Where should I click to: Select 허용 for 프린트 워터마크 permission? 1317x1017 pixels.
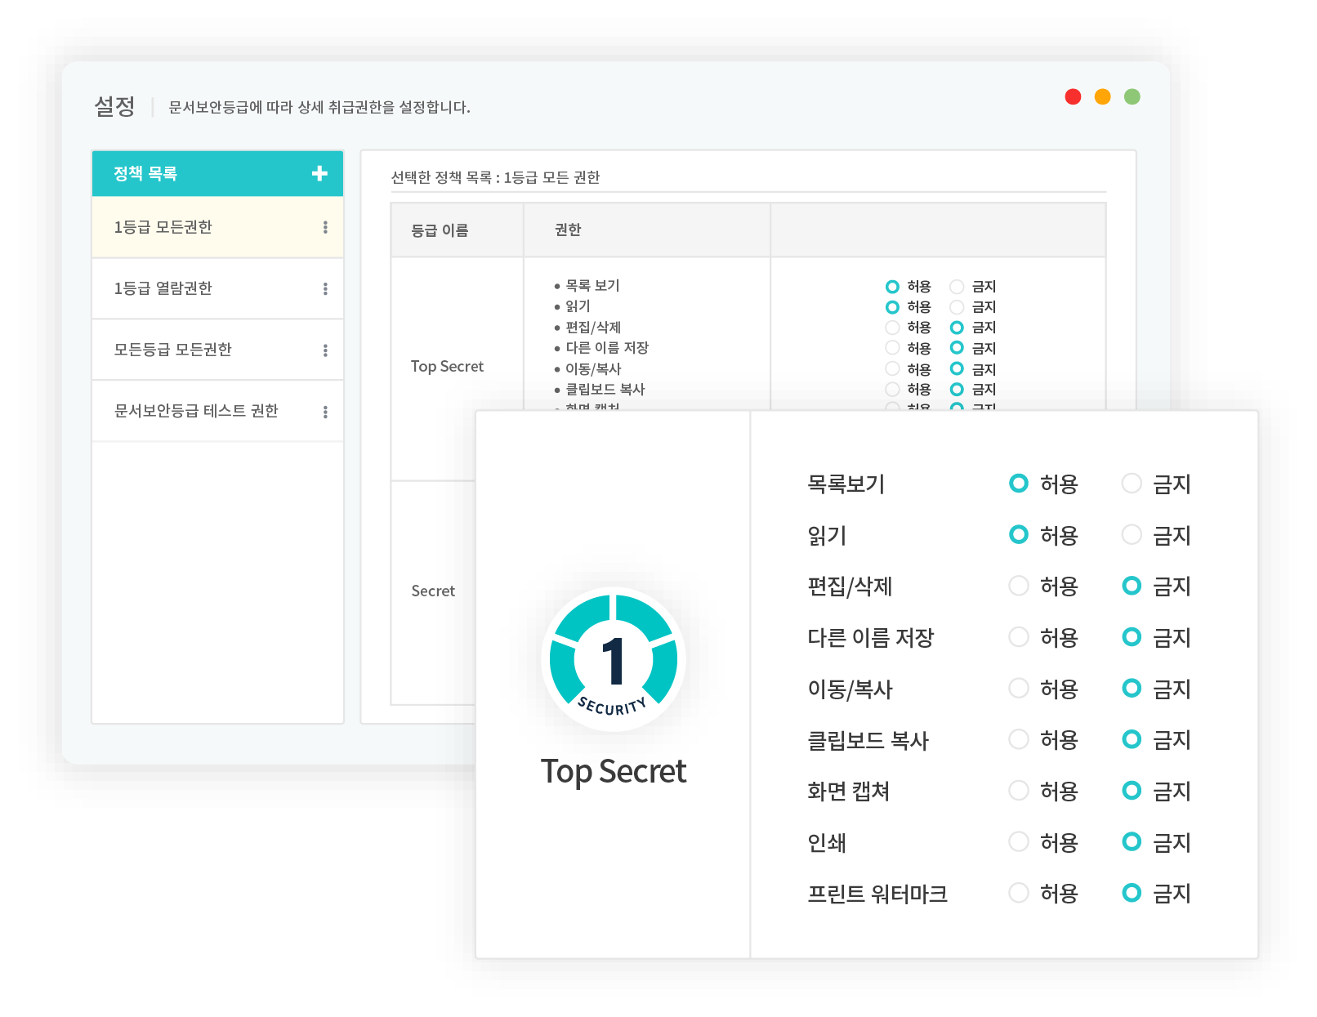[1019, 893]
